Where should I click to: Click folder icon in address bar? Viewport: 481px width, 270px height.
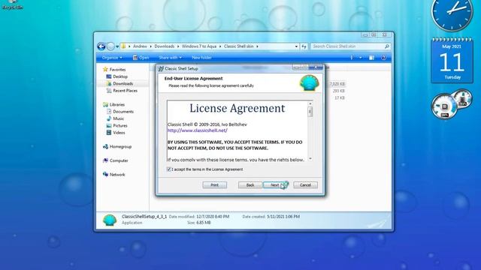tap(123, 46)
